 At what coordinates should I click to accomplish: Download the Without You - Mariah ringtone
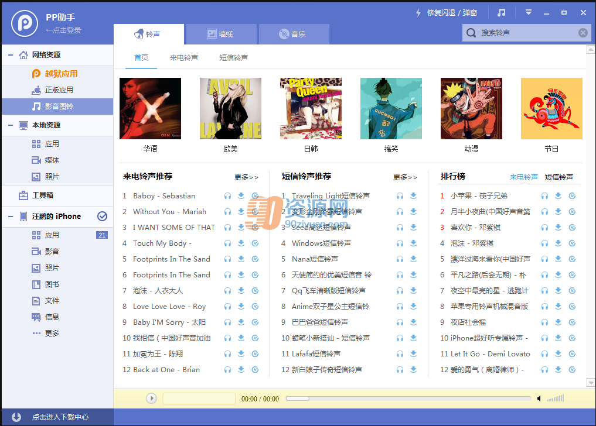coord(241,211)
